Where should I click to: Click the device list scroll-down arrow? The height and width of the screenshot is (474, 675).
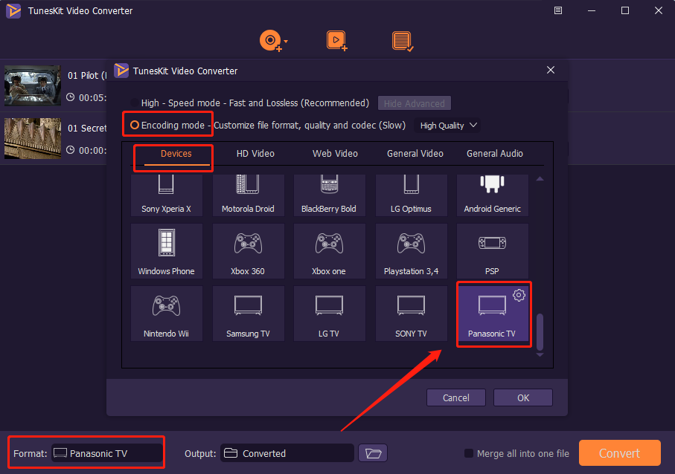point(540,355)
